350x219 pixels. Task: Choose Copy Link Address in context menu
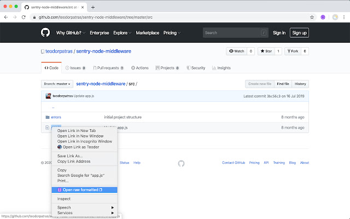[74, 162]
